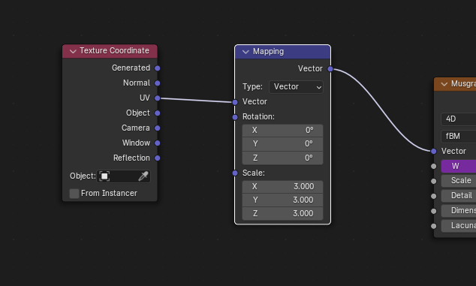Click the highlighted W slider field
476x286 pixels.
pyautogui.click(x=459, y=166)
